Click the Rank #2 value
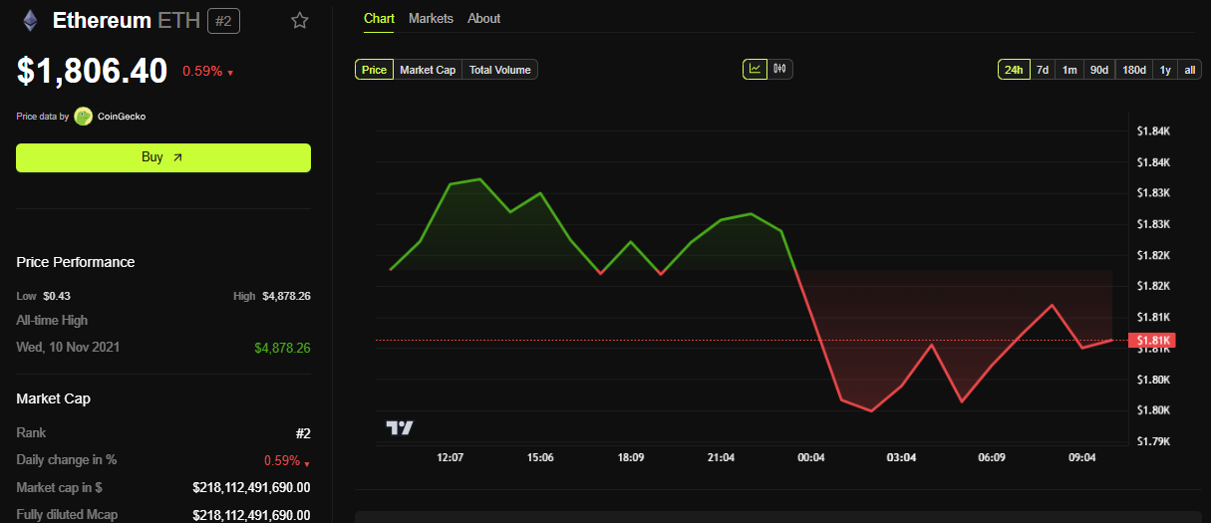The width and height of the screenshot is (1211, 523). (303, 433)
